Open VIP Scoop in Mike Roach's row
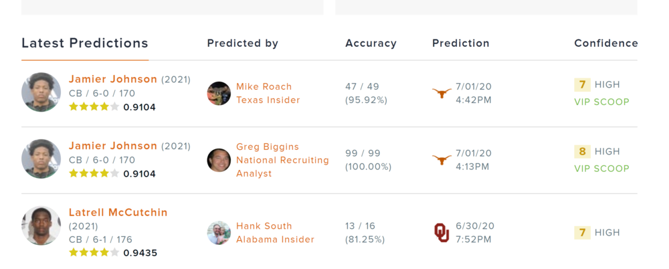This screenshot has width=669, height=269. click(x=601, y=102)
